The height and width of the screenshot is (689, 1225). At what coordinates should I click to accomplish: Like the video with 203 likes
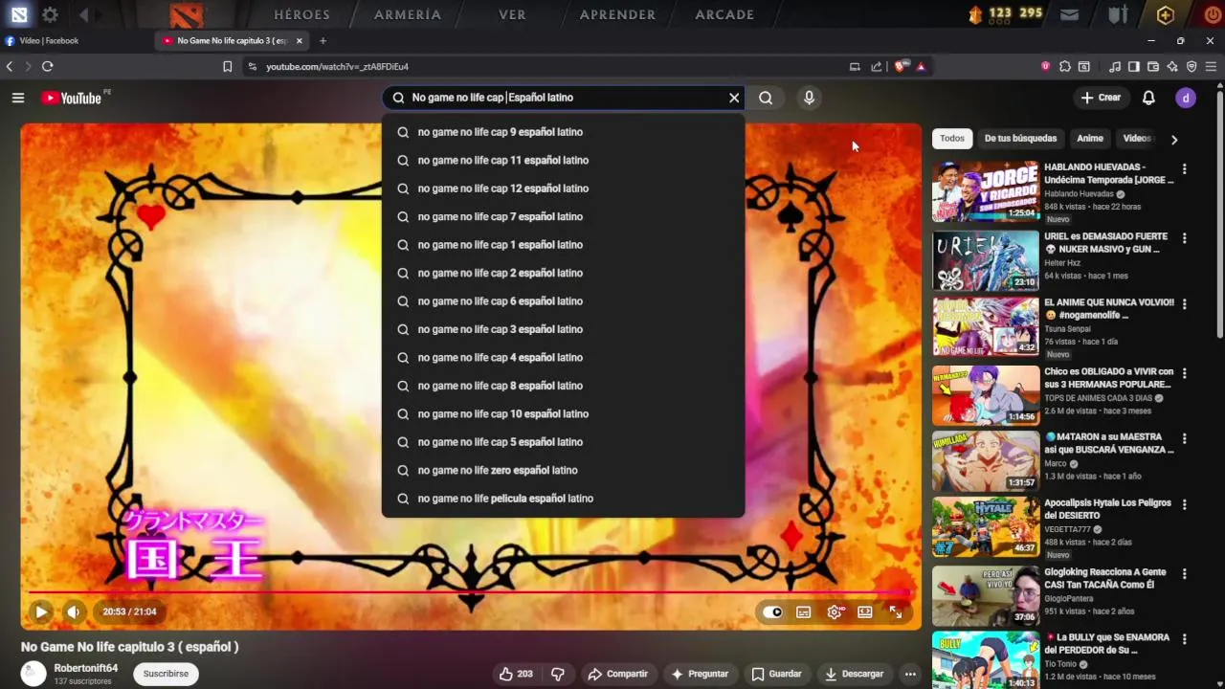point(516,674)
